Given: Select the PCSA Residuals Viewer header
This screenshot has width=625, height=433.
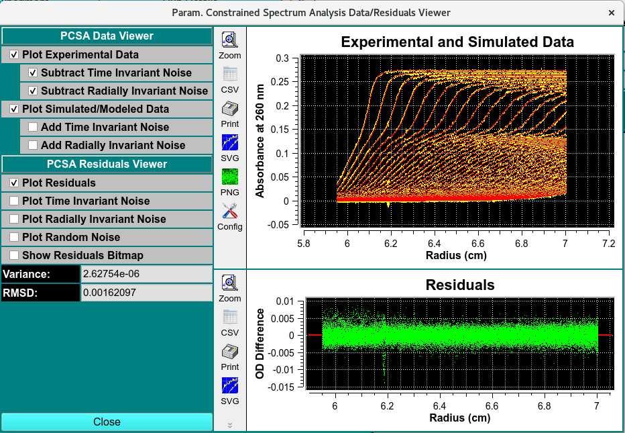Looking at the screenshot, I should pyautogui.click(x=107, y=164).
